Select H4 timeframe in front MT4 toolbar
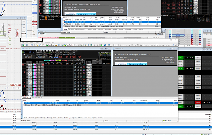212x135 pixels. tap(160, 45)
